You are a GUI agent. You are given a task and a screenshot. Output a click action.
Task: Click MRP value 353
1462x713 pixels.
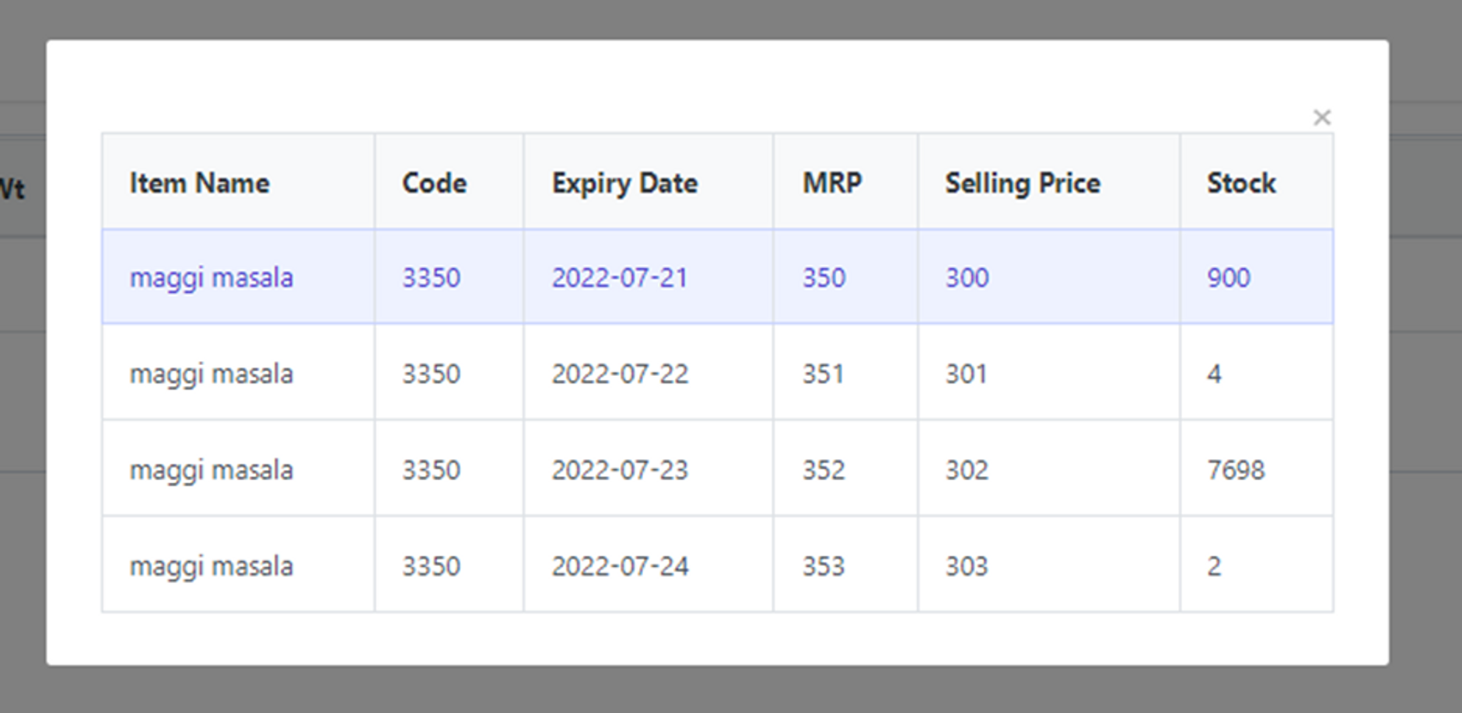click(824, 566)
